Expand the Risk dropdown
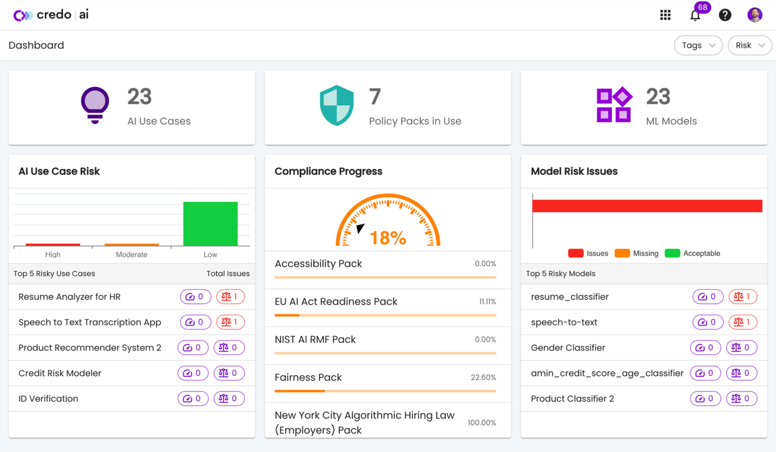Screen dimensions: 776x452 tap(750, 46)
